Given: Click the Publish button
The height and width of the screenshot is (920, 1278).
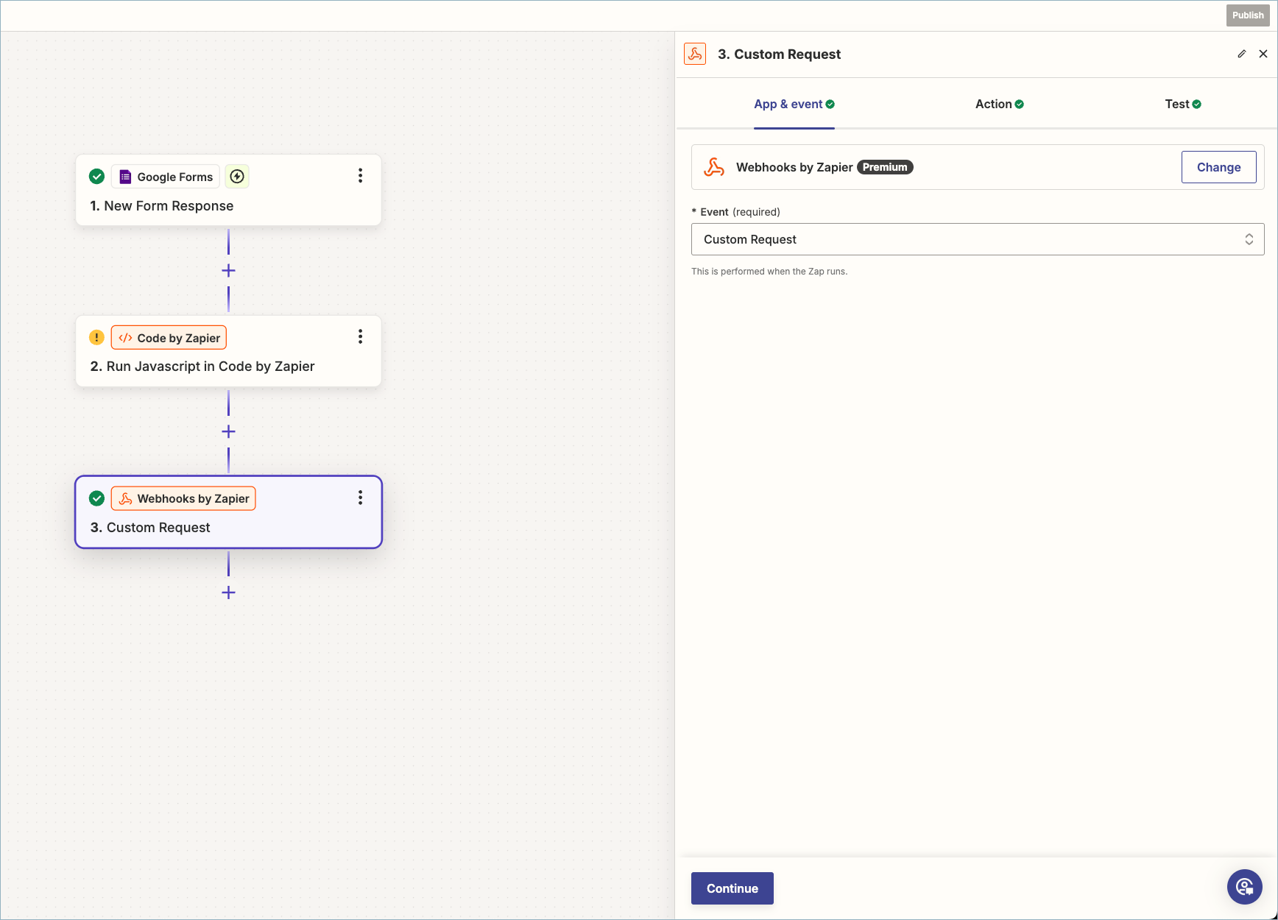Looking at the screenshot, I should [x=1248, y=15].
